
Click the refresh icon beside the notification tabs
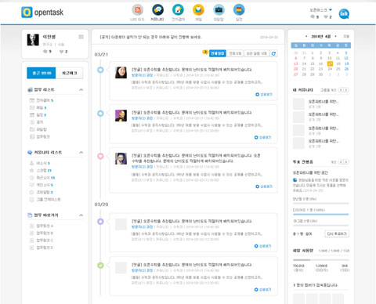(x=273, y=53)
